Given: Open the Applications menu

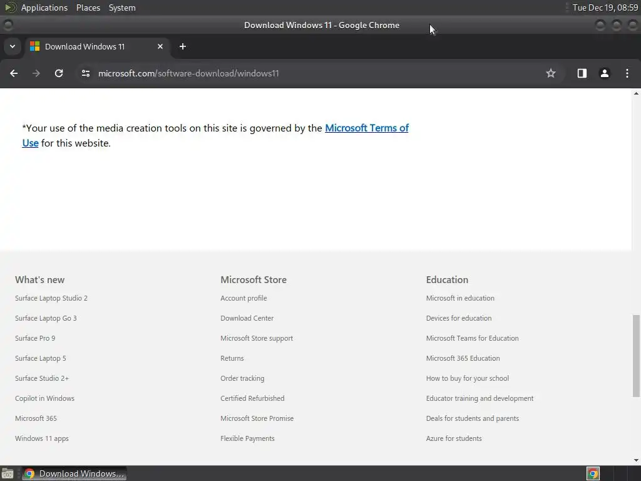Looking at the screenshot, I should coord(44,8).
